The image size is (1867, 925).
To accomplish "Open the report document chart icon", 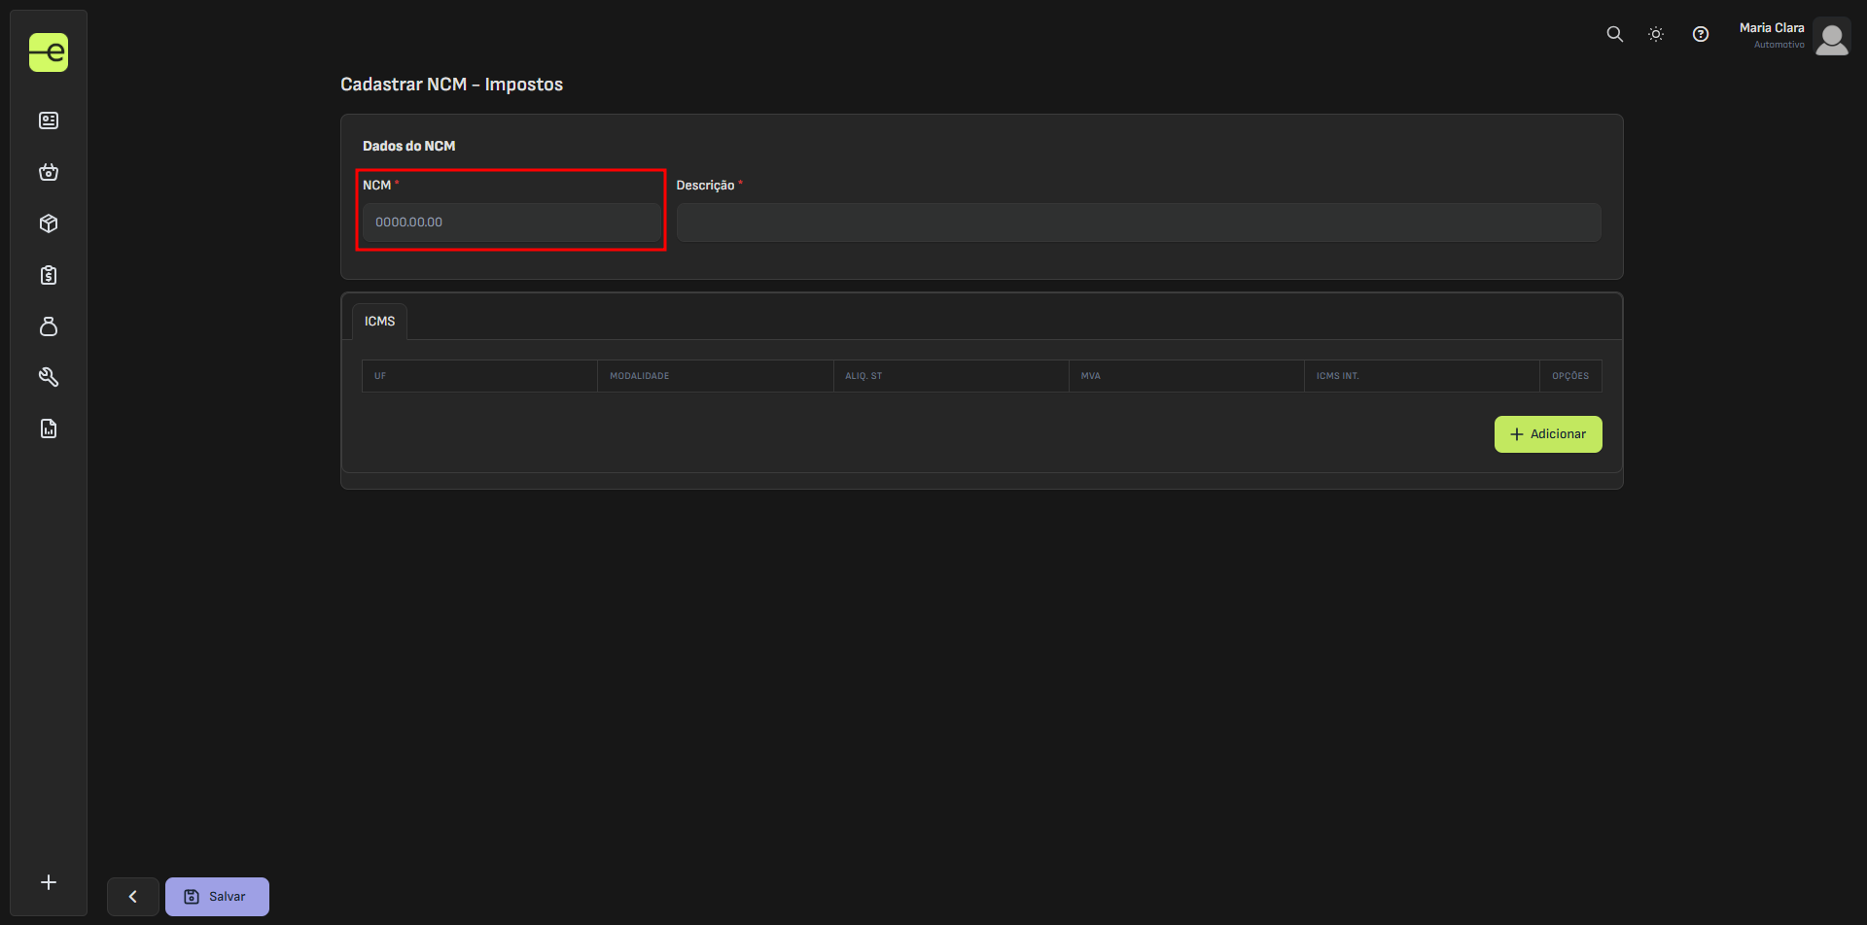I will (49, 428).
